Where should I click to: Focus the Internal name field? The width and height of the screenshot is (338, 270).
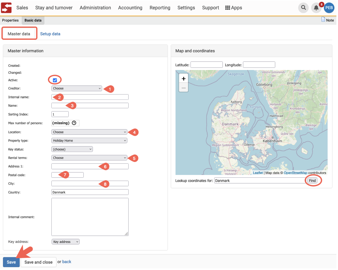click(x=90, y=97)
